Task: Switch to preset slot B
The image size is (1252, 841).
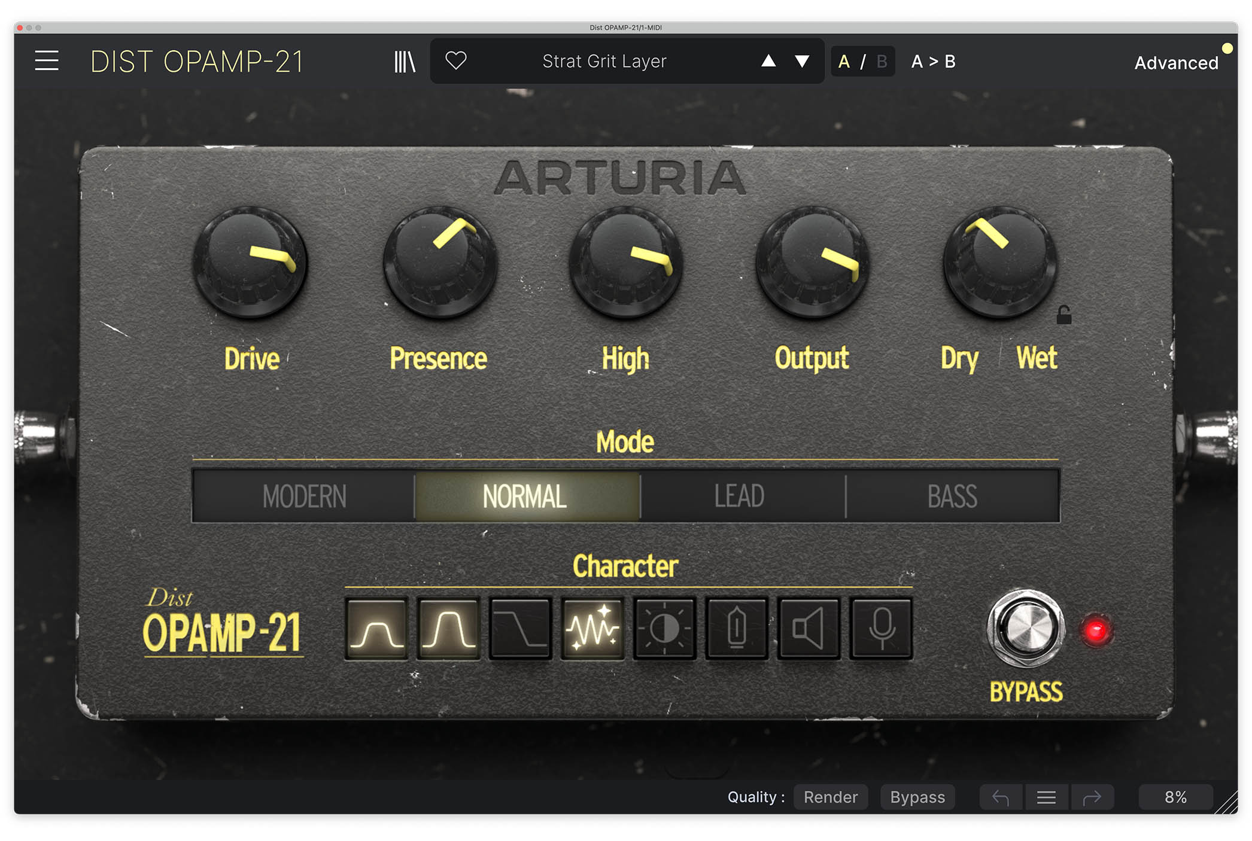Action: pos(882,62)
